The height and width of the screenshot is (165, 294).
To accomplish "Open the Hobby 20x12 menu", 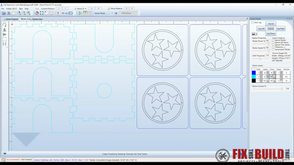I will 11,9.
